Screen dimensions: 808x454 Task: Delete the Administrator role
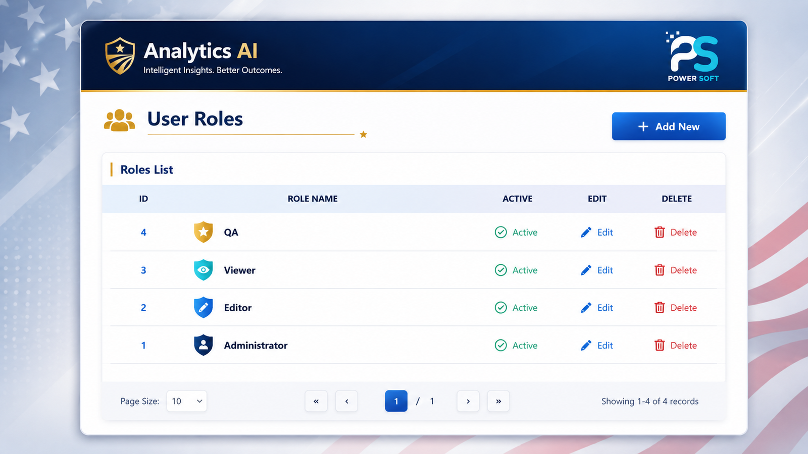[676, 345]
